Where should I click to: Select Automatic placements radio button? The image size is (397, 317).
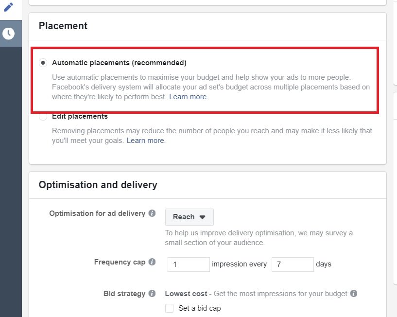click(43, 63)
